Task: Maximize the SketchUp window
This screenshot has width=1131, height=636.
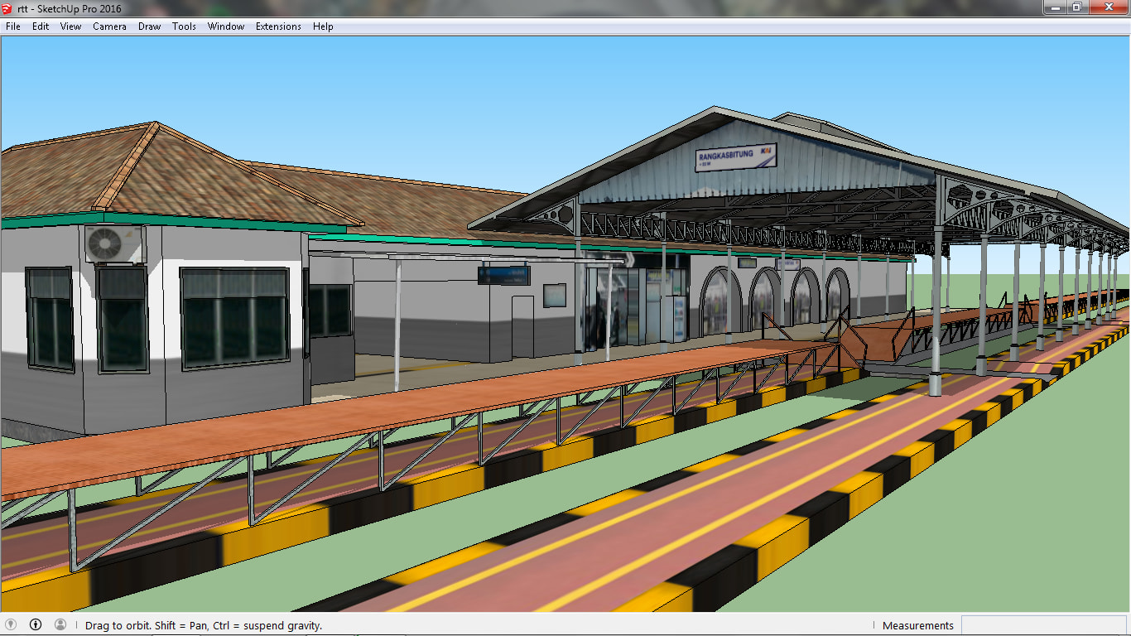Action: (1076, 7)
